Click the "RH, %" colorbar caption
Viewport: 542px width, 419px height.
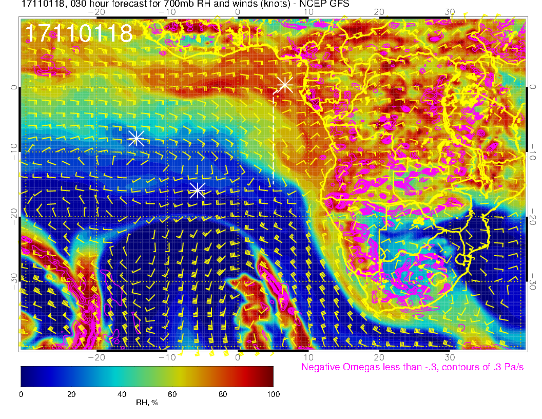pos(147,403)
